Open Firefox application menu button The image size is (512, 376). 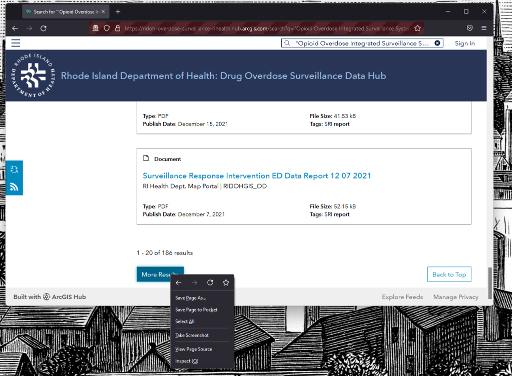(x=484, y=28)
